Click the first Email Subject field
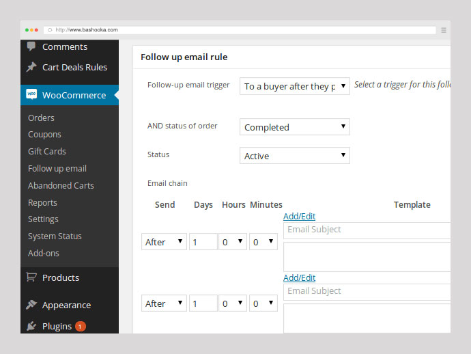 [367, 230]
